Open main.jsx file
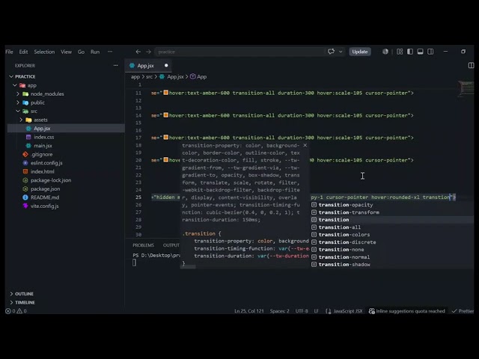 (x=43, y=146)
